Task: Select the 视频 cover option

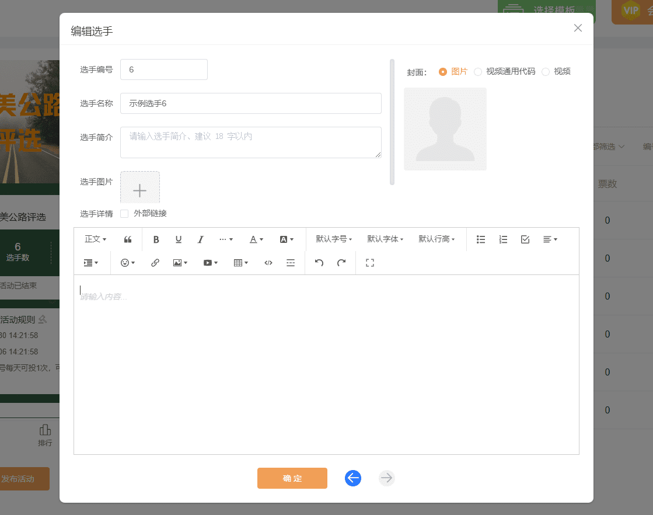Action: click(546, 71)
